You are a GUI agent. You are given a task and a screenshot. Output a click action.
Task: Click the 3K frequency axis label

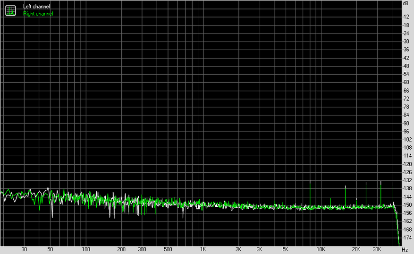click(x=259, y=249)
